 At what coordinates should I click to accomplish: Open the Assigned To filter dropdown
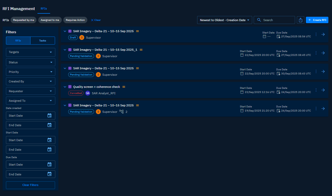30,101
